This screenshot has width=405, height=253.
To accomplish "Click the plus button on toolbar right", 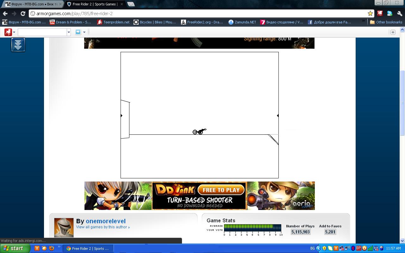I will pyautogui.click(x=393, y=32).
